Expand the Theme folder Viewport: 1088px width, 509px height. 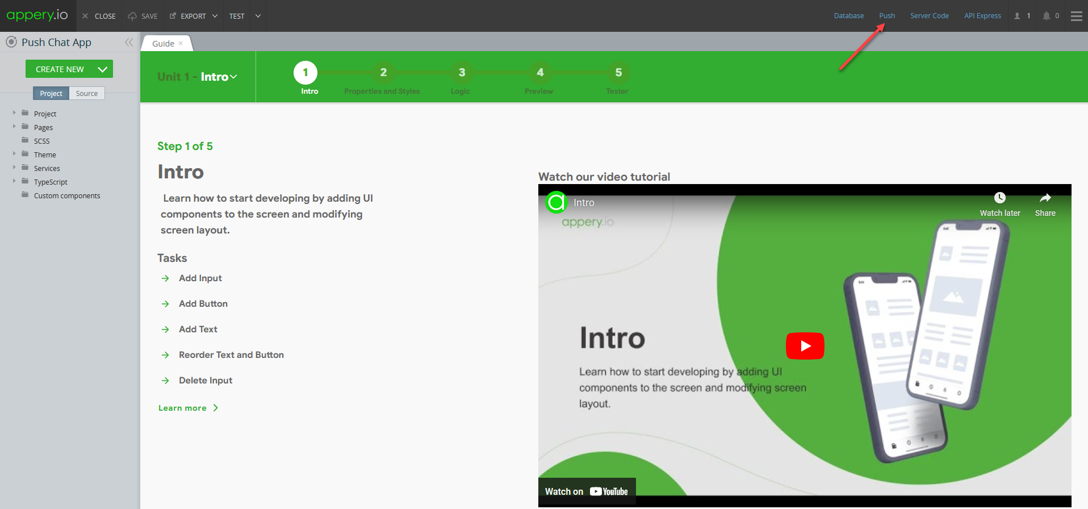pos(14,154)
